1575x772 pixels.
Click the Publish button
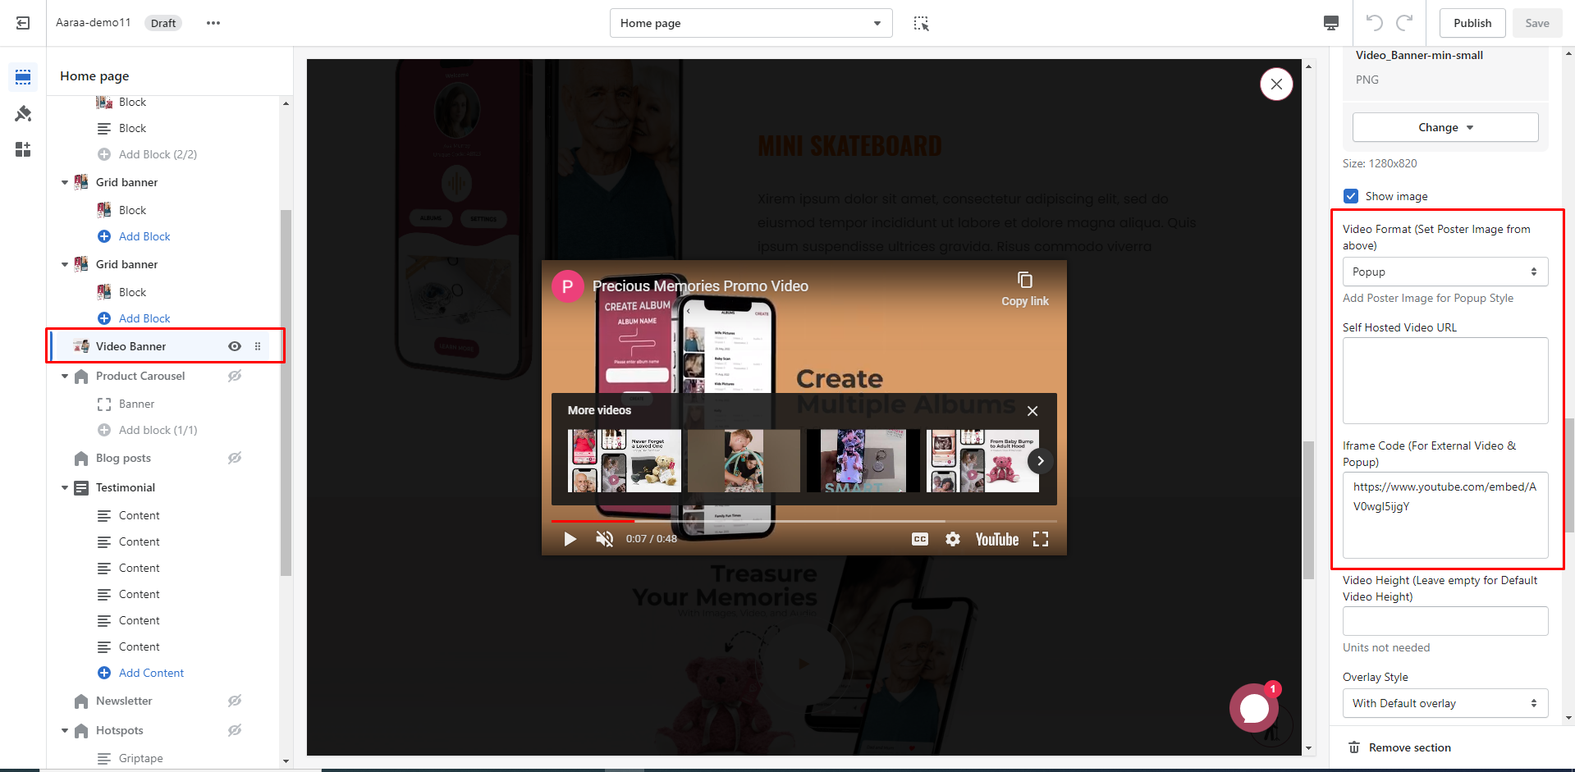pyautogui.click(x=1472, y=23)
